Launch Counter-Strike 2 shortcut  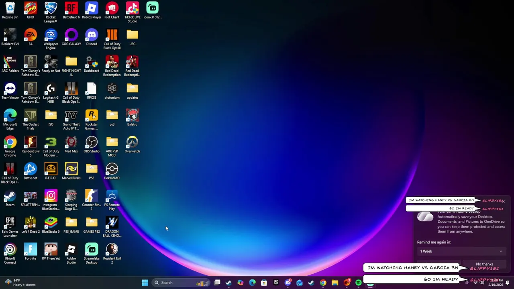coord(92,200)
